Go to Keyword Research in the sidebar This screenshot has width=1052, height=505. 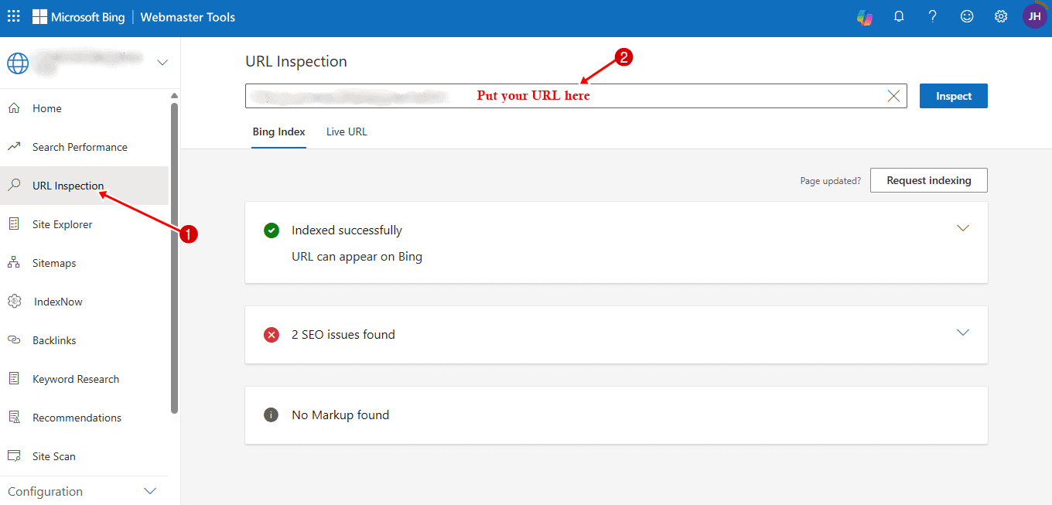click(x=76, y=379)
